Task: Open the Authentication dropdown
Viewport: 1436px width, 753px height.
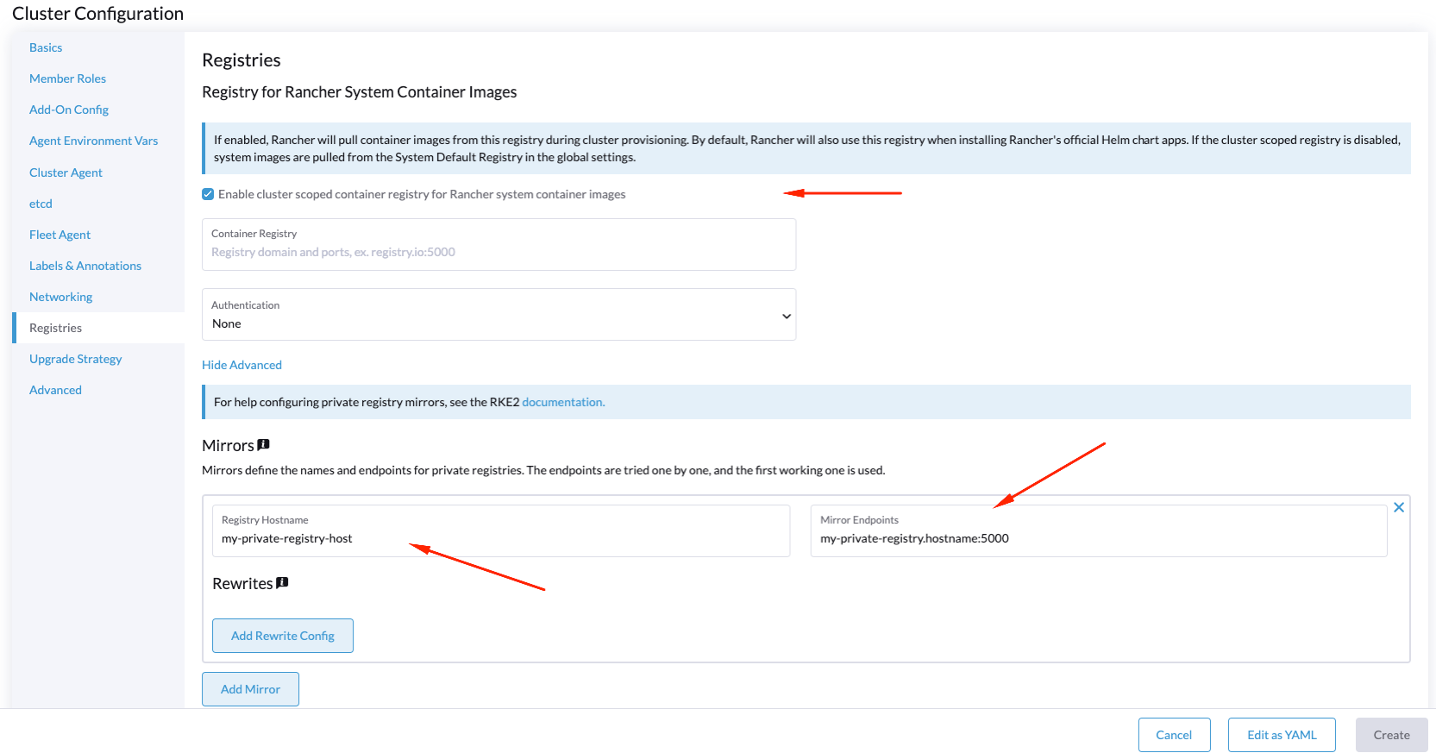Action: point(499,315)
